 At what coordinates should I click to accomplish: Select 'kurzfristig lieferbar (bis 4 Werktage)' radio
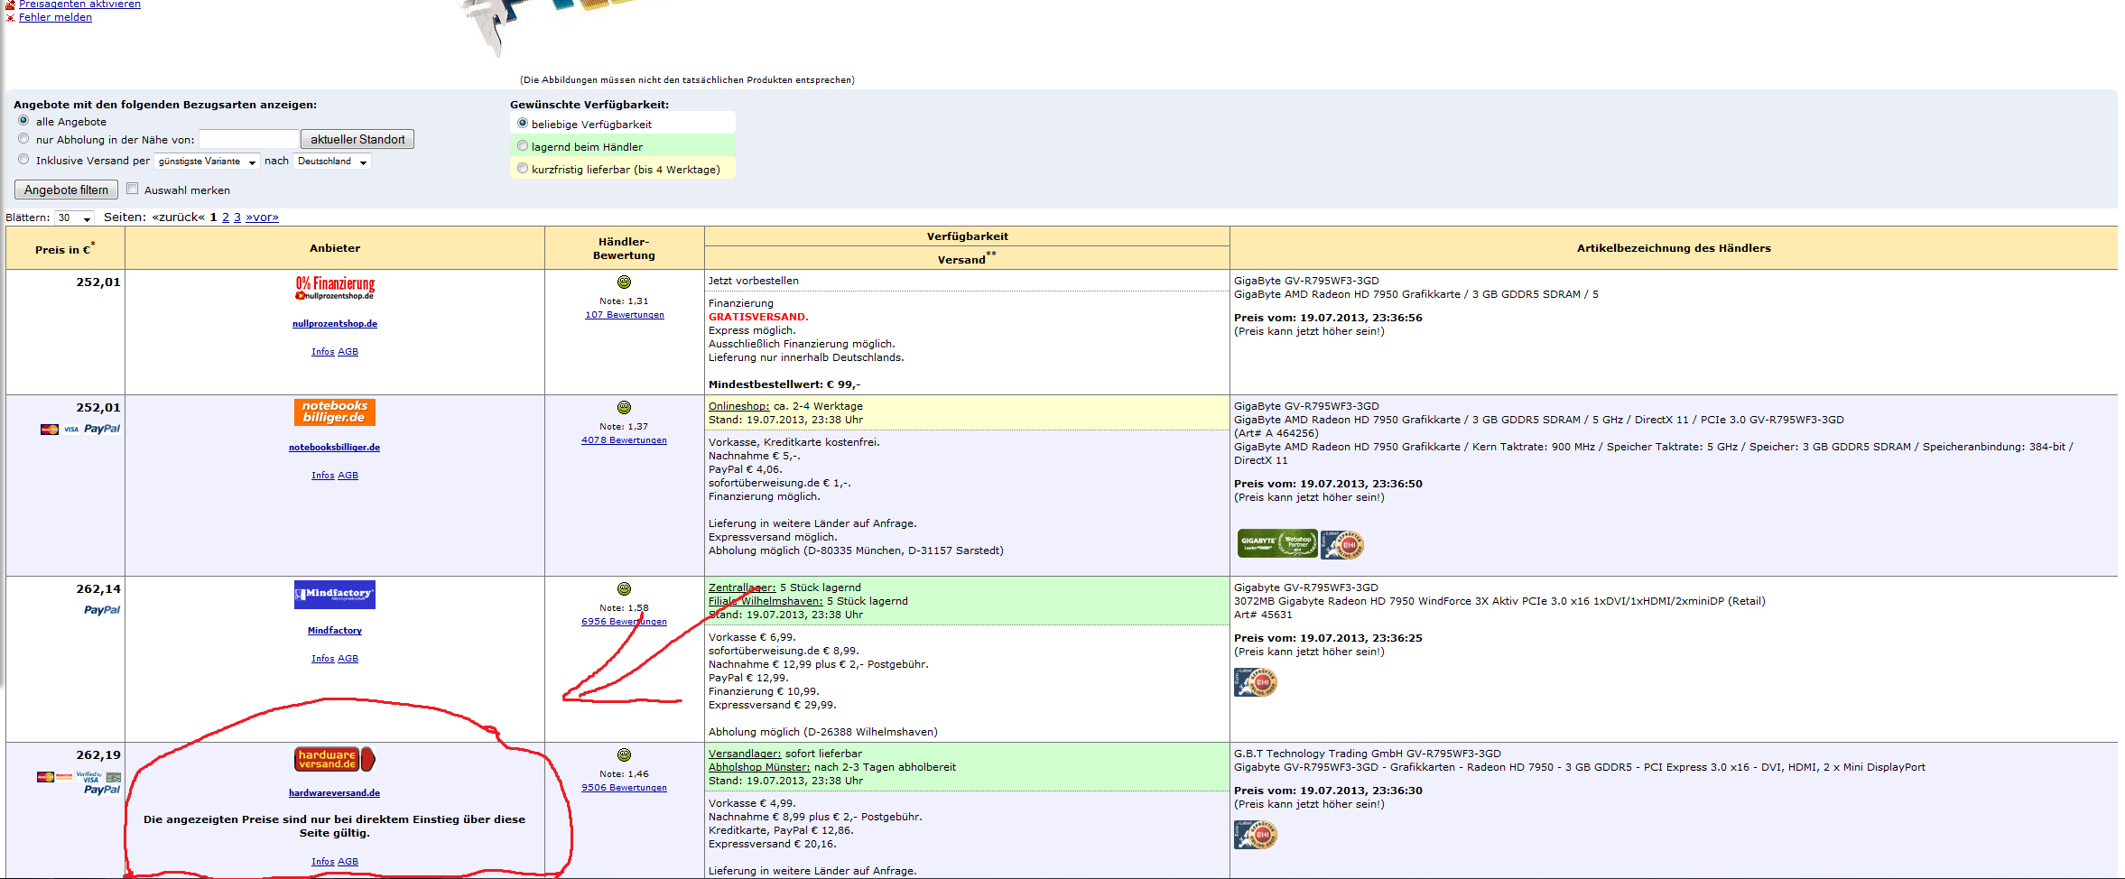(523, 168)
